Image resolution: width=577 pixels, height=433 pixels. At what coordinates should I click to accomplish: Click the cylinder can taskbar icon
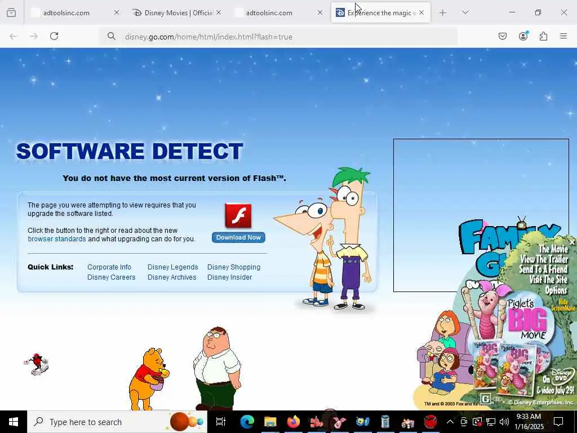click(x=385, y=422)
